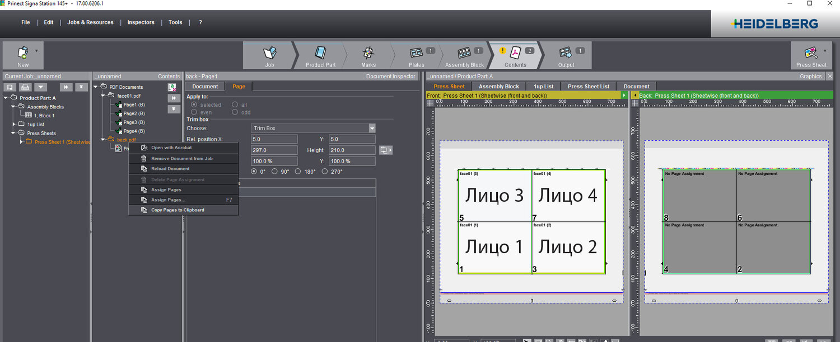
Task: Click the green arrow on Front header bar
Action: point(624,96)
